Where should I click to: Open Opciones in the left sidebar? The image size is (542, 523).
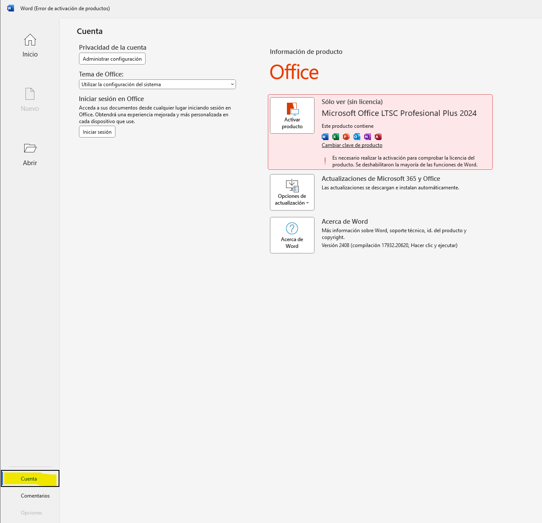click(31, 513)
